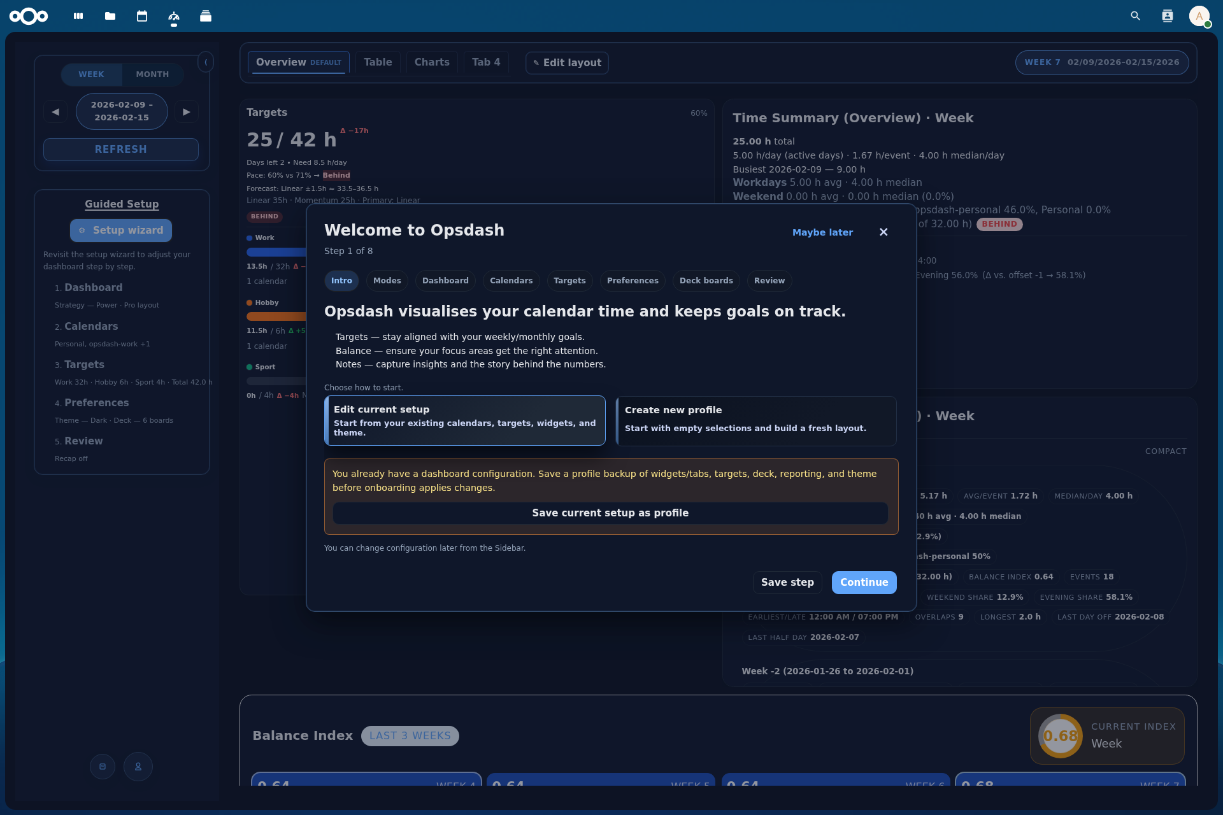Go to next week with right arrow
Image resolution: width=1223 pixels, height=815 pixels.
point(187,111)
